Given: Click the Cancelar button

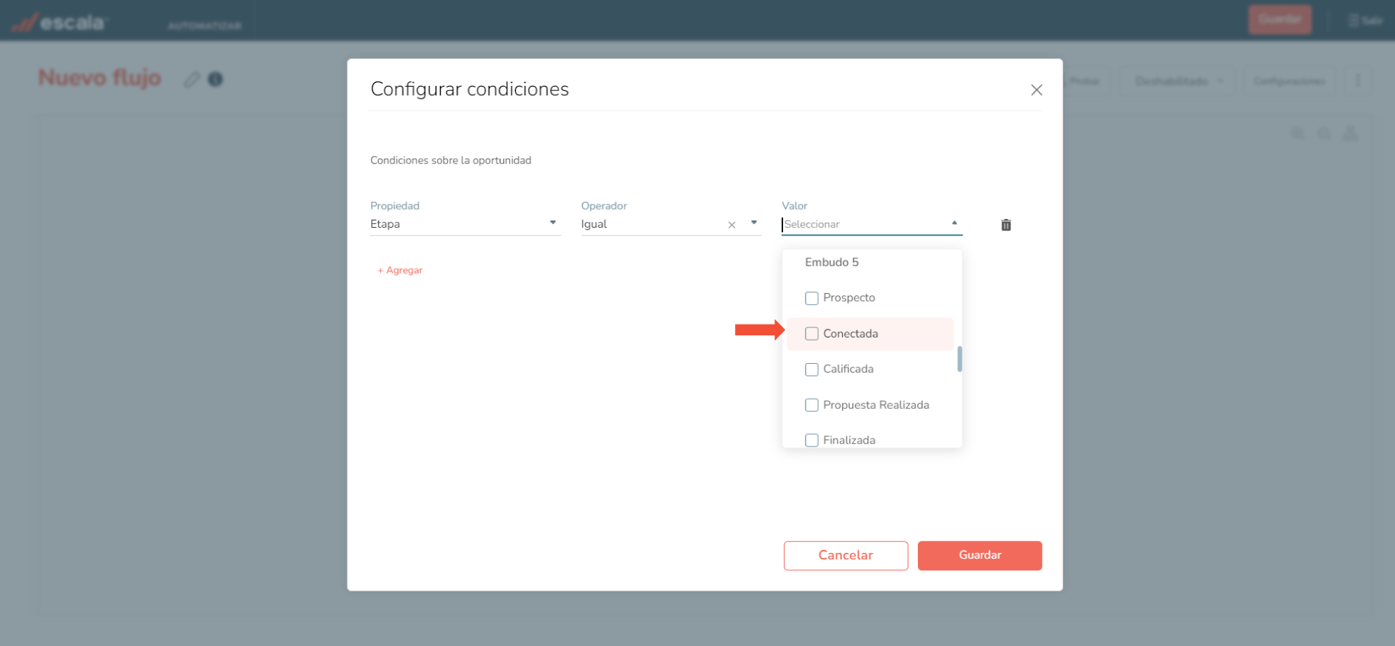Looking at the screenshot, I should (845, 555).
